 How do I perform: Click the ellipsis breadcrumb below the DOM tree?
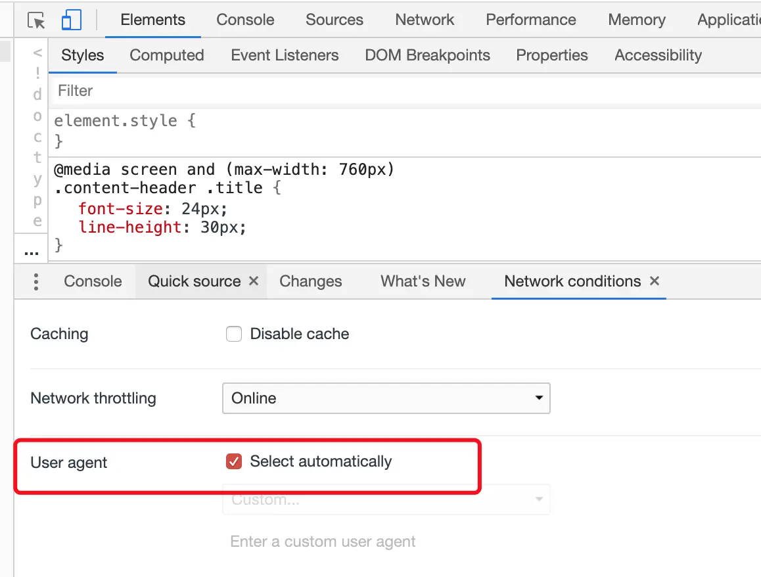pyautogui.click(x=31, y=252)
